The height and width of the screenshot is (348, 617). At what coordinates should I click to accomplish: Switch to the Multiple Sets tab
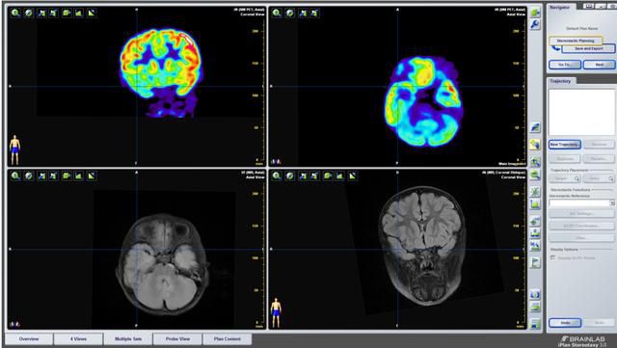128,339
